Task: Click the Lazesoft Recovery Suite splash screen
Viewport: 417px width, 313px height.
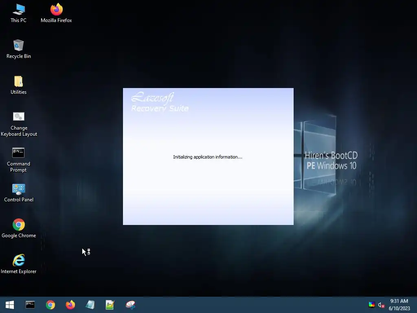Action: [x=208, y=156]
